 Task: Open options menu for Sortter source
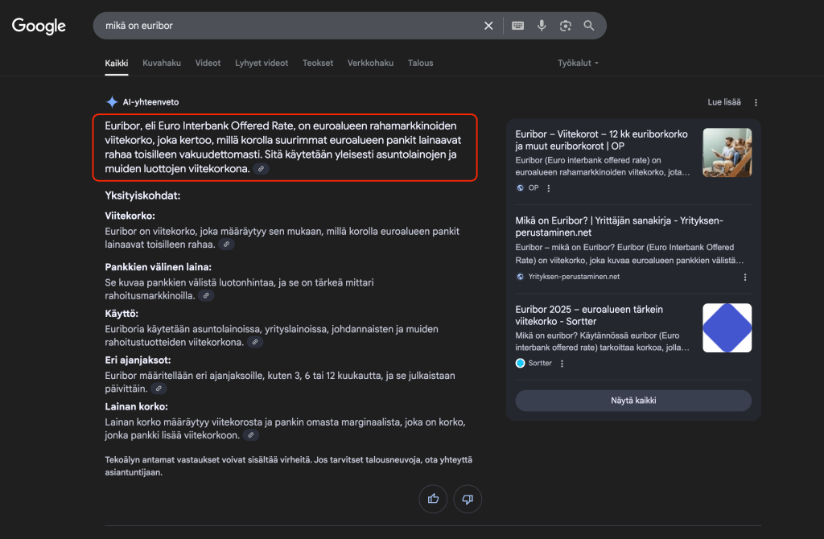click(x=562, y=364)
